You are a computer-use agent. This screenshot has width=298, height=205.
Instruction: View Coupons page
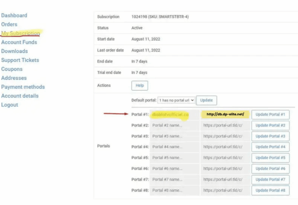[x=12, y=69]
